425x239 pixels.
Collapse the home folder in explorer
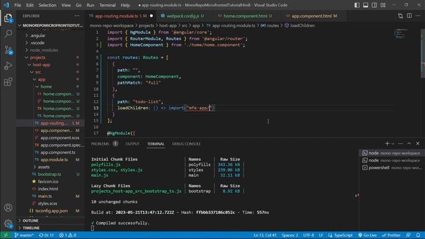tap(46, 87)
